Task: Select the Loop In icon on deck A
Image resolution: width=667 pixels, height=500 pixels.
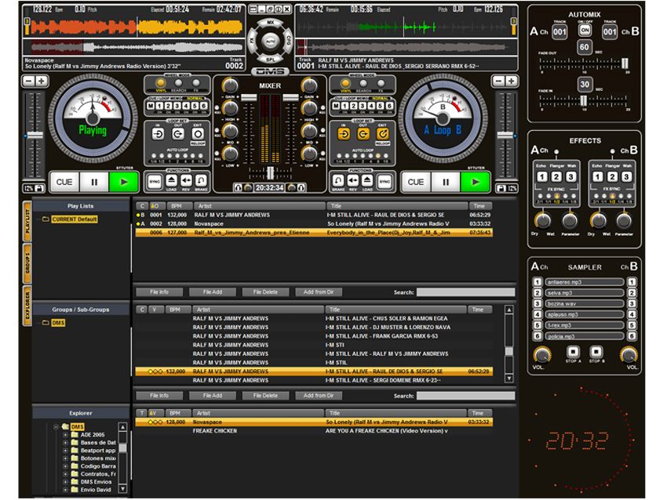Action: (x=158, y=133)
